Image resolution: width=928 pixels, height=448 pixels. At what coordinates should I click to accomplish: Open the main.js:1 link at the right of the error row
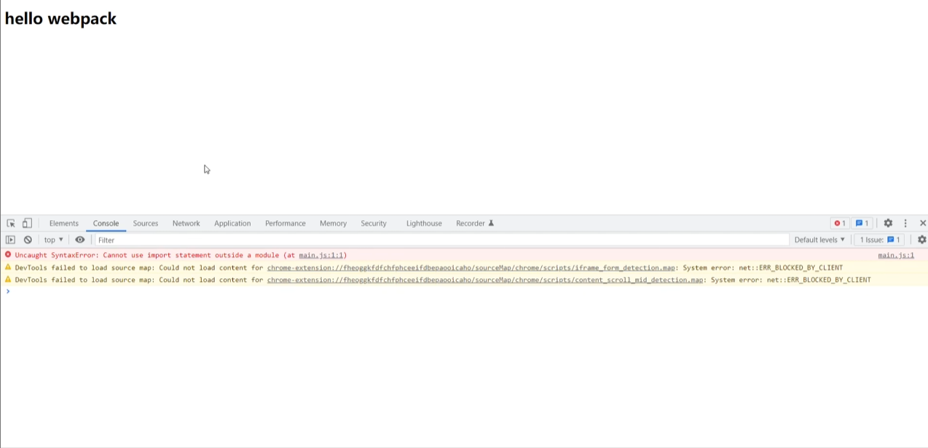pos(895,256)
